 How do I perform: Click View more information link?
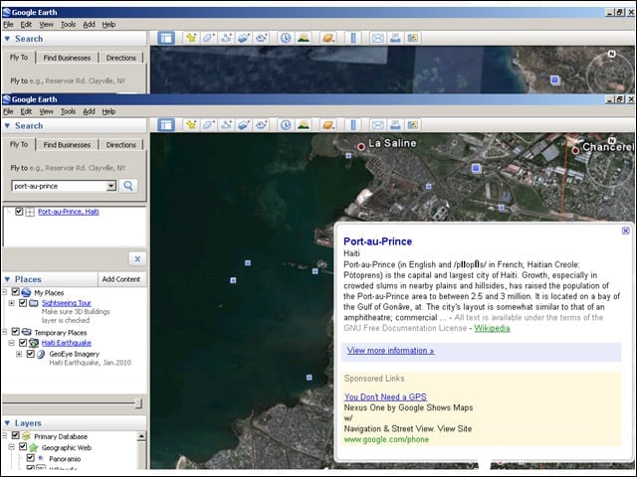click(390, 351)
